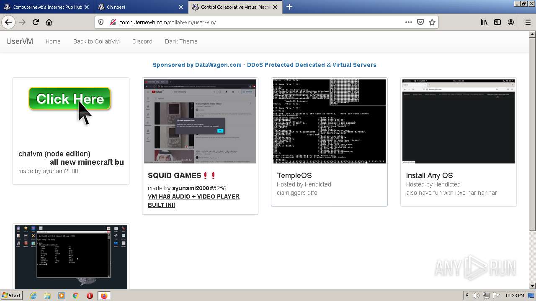The height and width of the screenshot is (301, 536).
Task: Open the system tray volume control
Action: pos(477,296)
